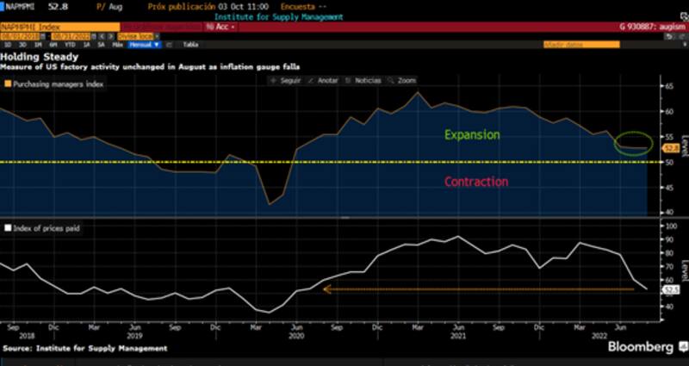Select the Máx time range

click(116, 44)
